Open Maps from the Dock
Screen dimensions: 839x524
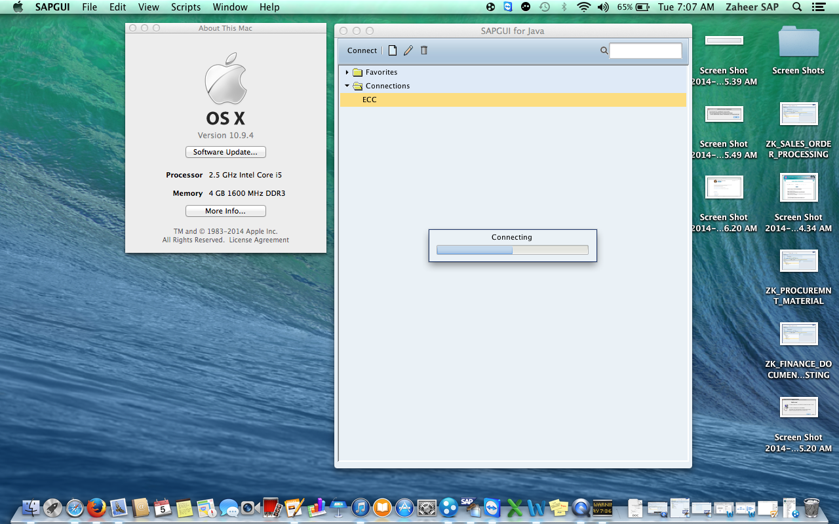[x=206, y=507]
